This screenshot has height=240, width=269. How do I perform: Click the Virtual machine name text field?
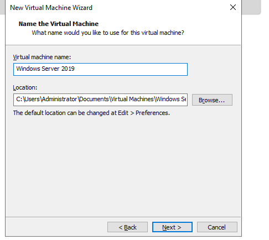[x=100, y=69]
